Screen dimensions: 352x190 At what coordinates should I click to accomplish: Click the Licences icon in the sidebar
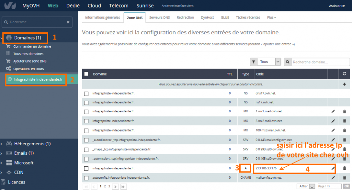click(x=3, y=182)
